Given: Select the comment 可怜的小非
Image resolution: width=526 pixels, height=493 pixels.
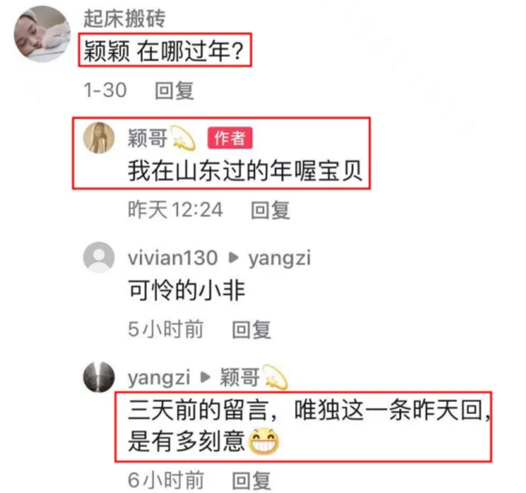Looking at the screenshot, I should tap(186, 290).
